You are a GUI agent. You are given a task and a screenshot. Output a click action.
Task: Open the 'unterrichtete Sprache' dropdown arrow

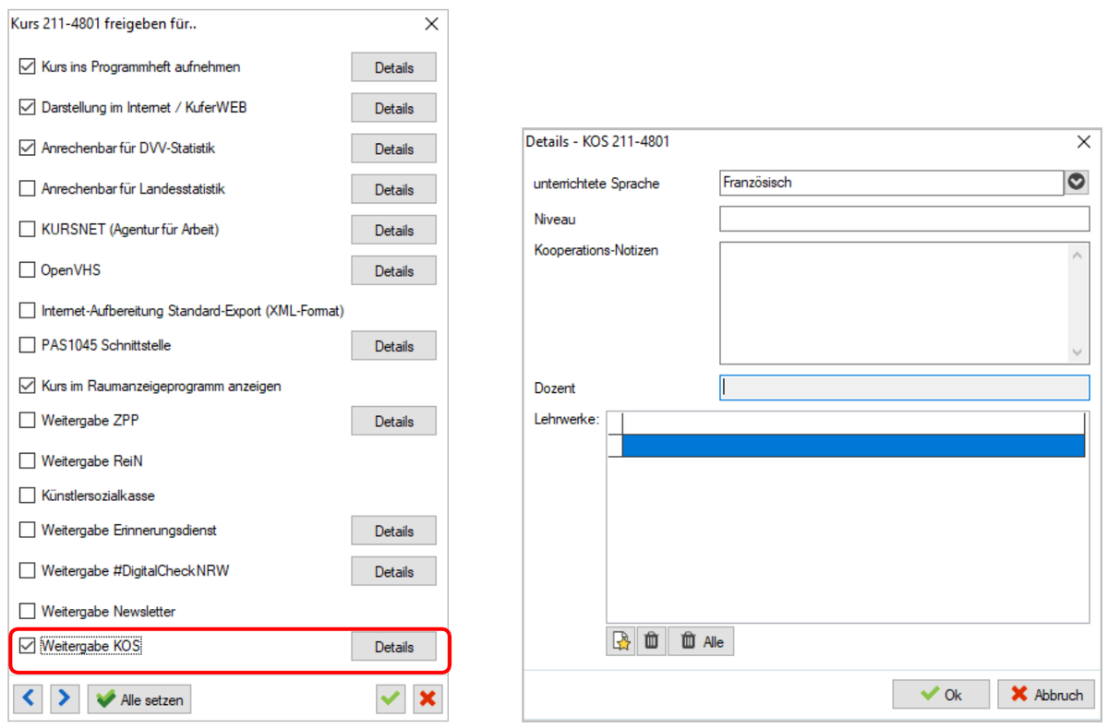tap(1077, 183)
